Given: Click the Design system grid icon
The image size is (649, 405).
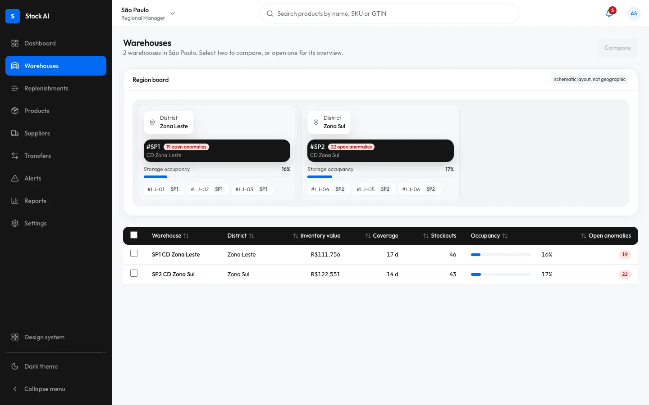Looking at the screenshot, I should (x=15, y=337).
